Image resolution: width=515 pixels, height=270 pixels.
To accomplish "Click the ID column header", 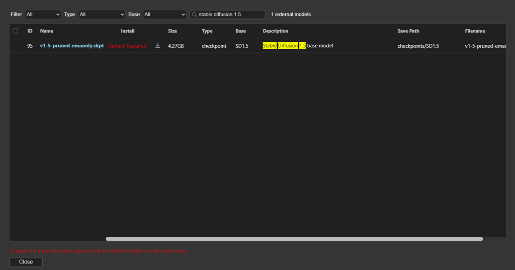I will [x=30, y=31].
